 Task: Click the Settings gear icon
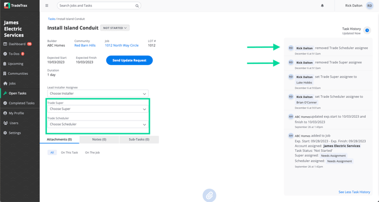[x=5, y=133]
